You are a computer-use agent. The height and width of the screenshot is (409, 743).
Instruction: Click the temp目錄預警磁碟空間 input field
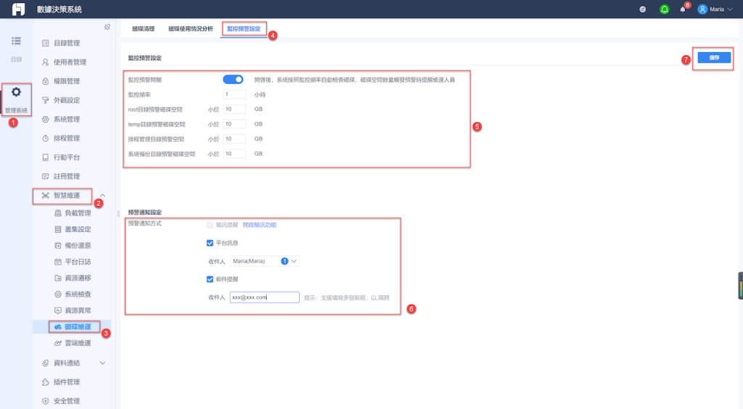click(234, 124)
